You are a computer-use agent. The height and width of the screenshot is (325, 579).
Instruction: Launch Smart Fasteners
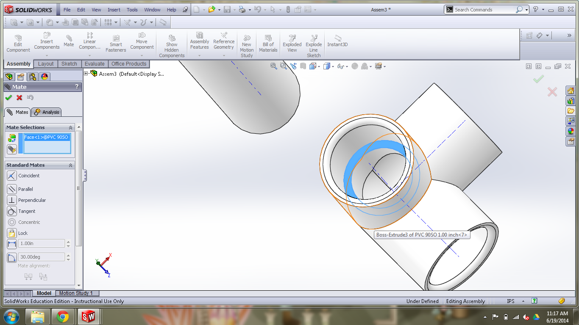tap(116, 44)
